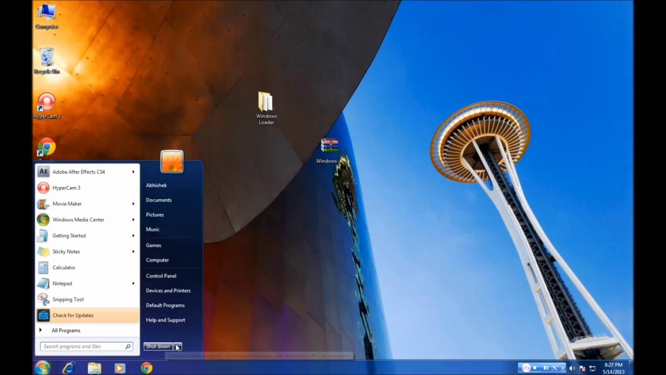
Task: Open Default Programs
Action: [x=165, y=305]
